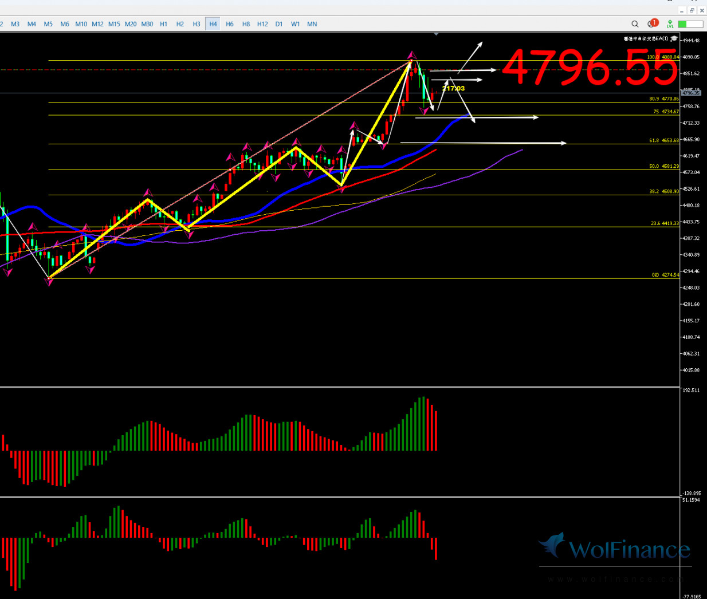Click the M5 timeframe button
This screenshot has height=599, width=707.
click(48, 24)
